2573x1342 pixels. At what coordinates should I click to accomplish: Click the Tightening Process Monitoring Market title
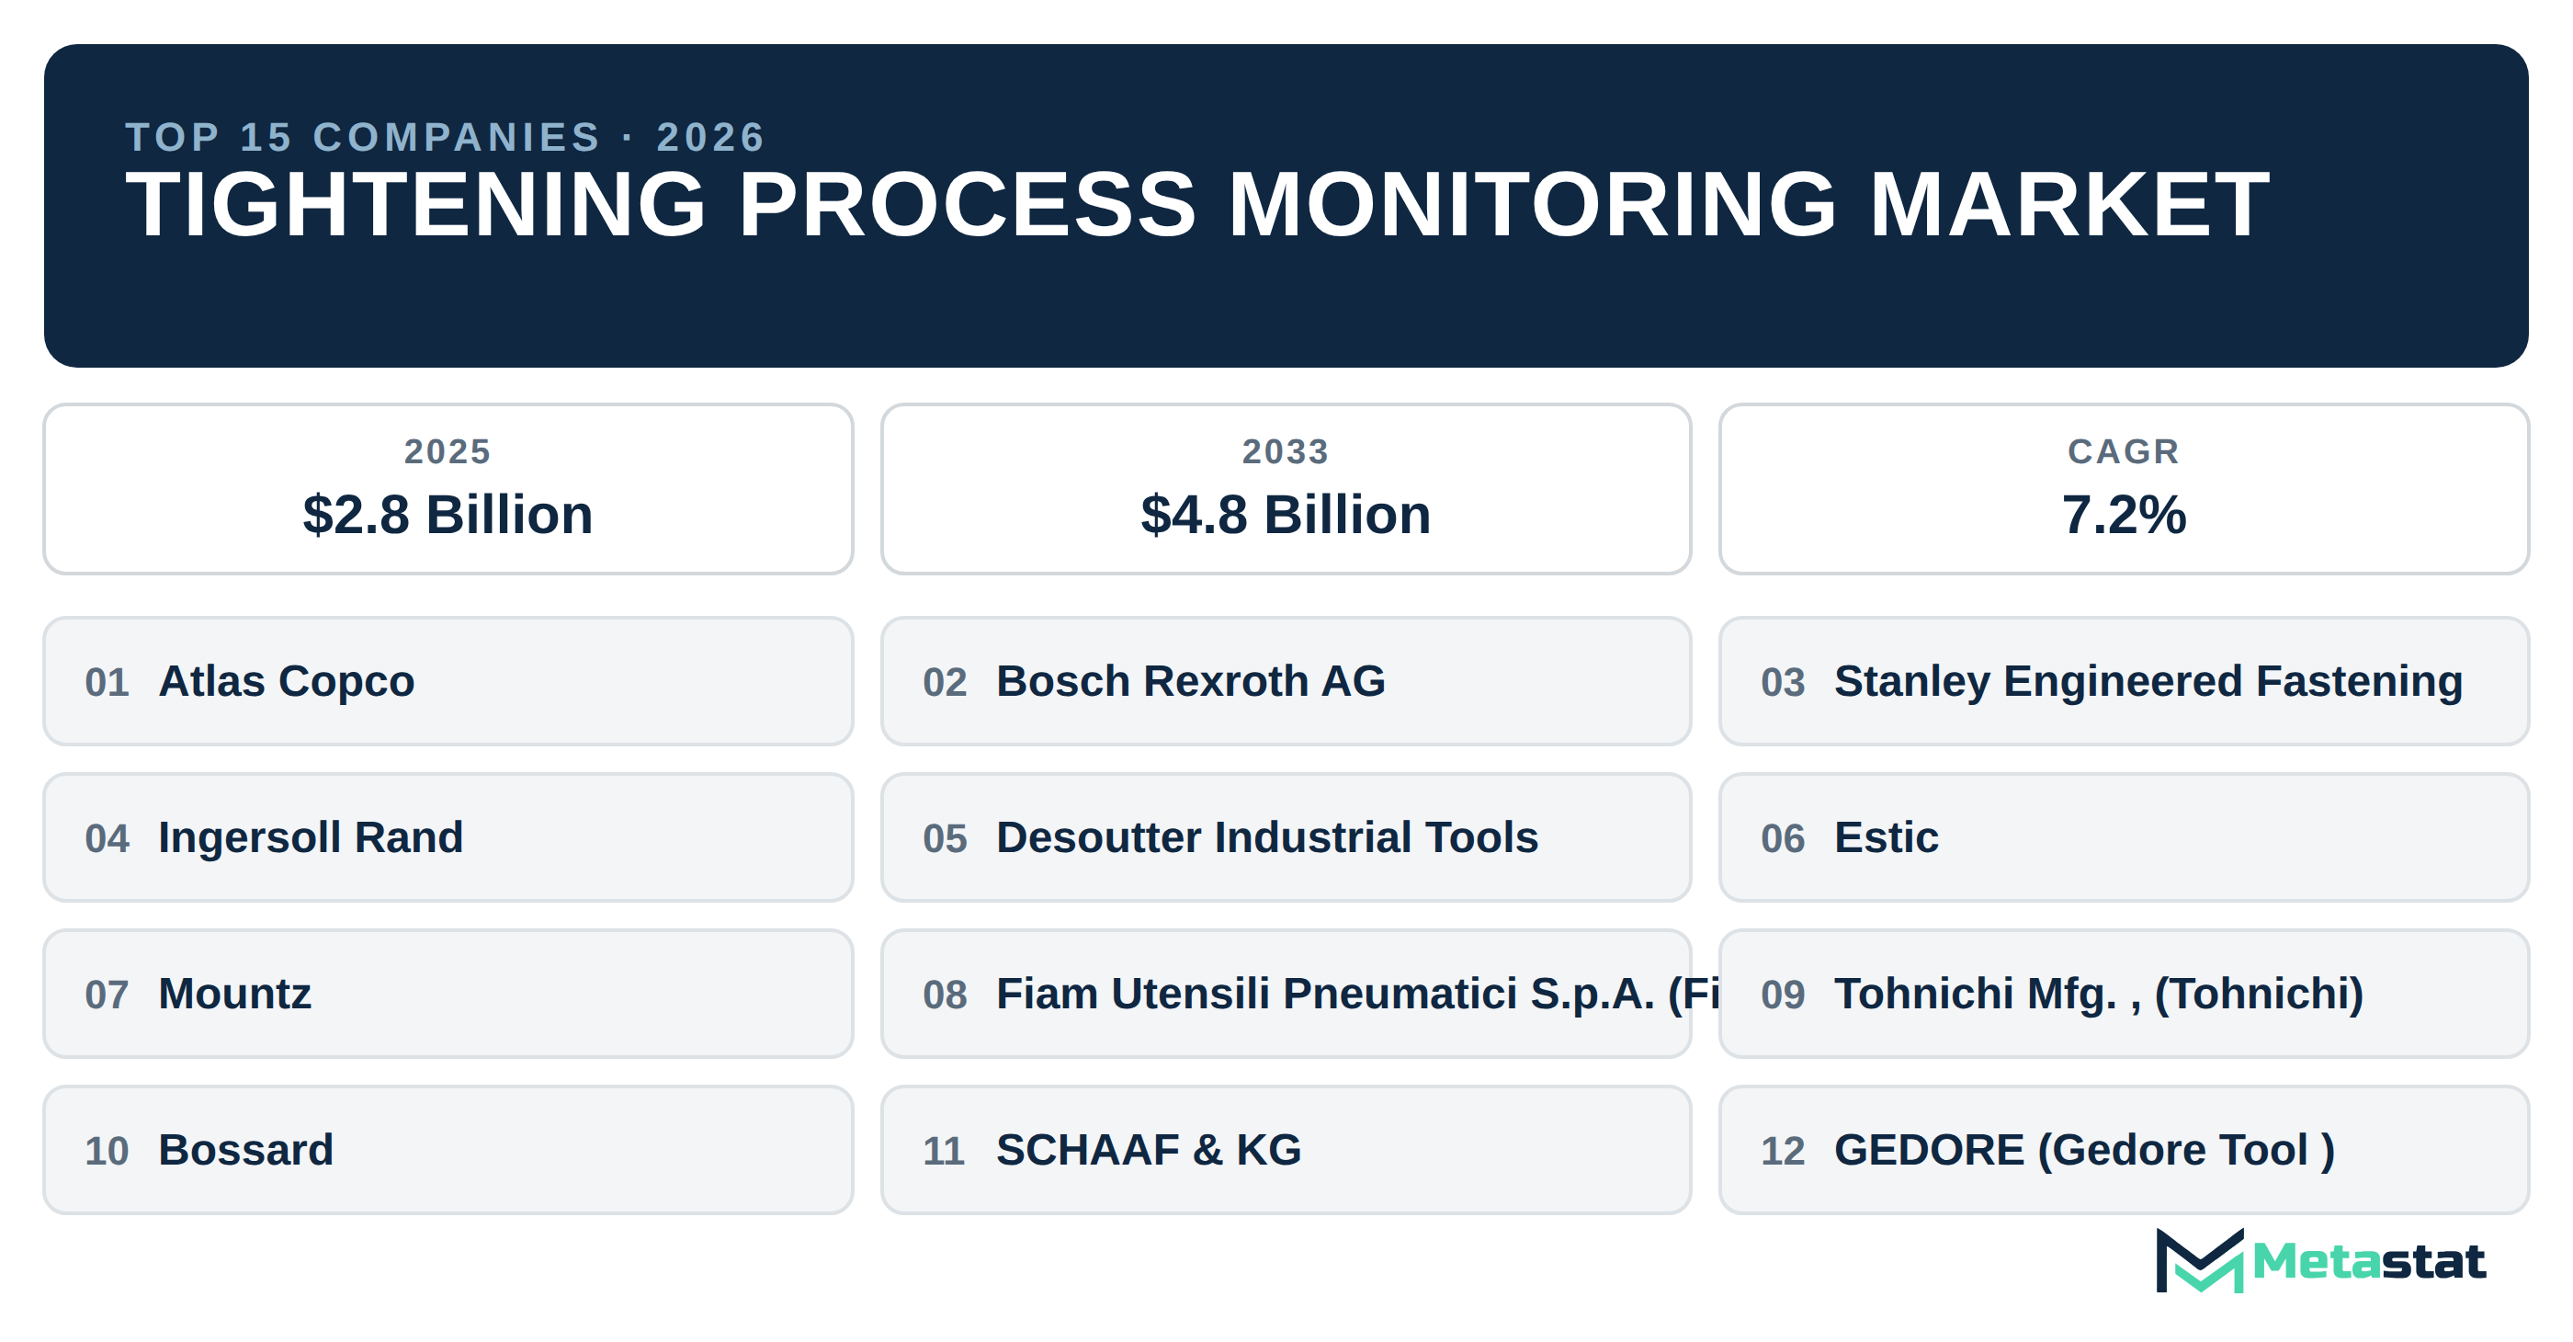(x=1197, y=205)
